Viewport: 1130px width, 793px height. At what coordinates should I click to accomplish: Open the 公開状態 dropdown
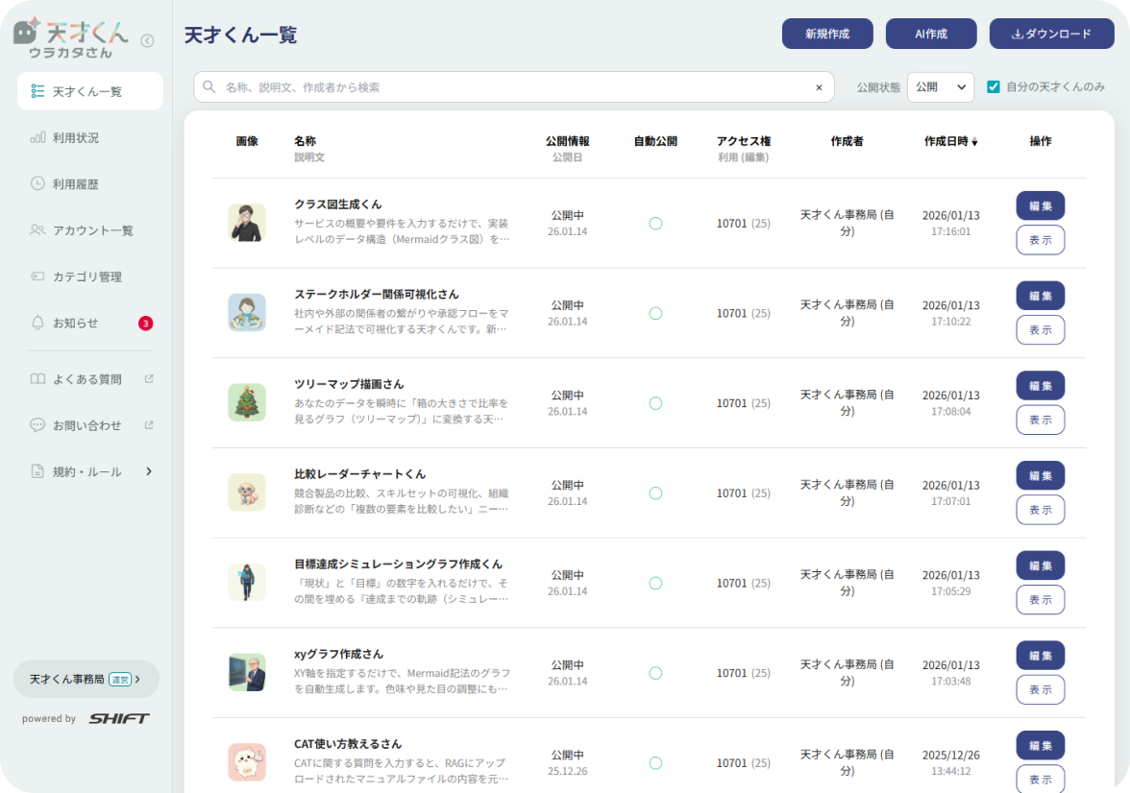coord(941,87)
